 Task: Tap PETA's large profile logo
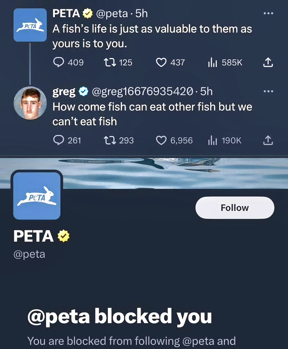point(37,196)
